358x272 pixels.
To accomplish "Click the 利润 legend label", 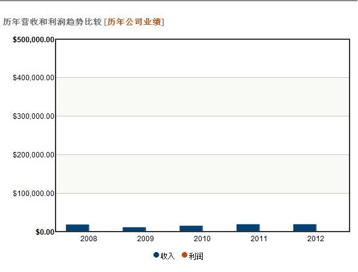I will 196,256.
